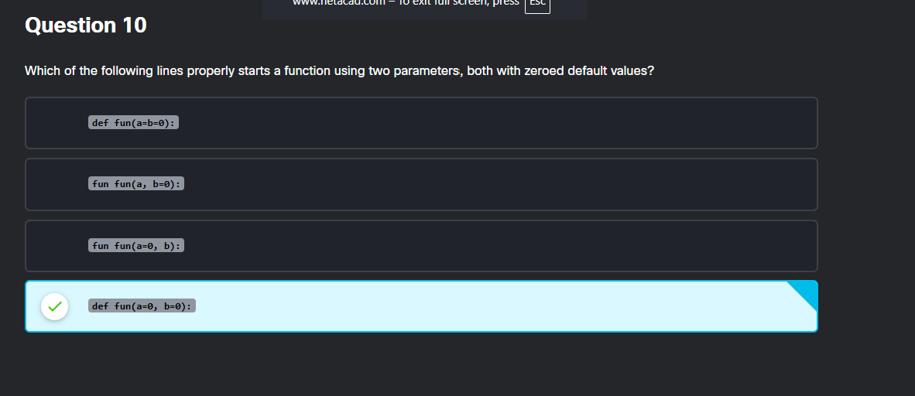Click the phrase "two parameters" in the question
The height and width of the screenshot is (396, 915).
pyautogui.click(x=416, y=71)
